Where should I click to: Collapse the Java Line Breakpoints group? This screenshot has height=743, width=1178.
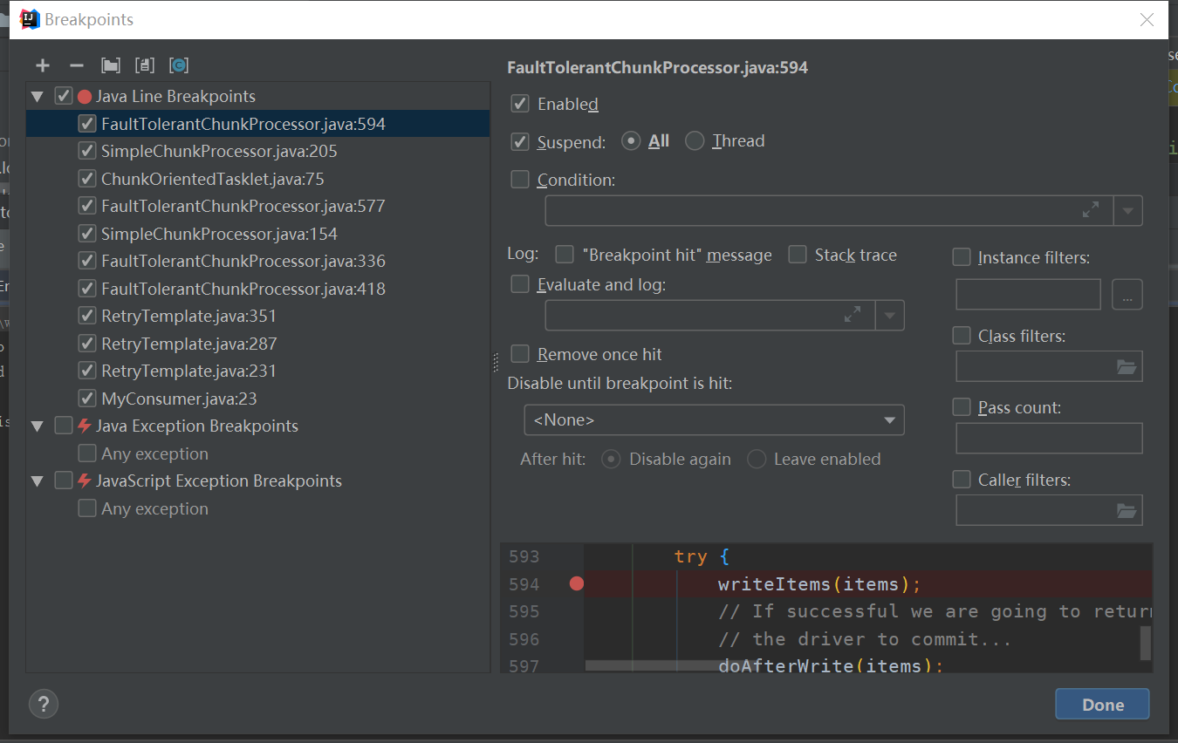(38, 97)
